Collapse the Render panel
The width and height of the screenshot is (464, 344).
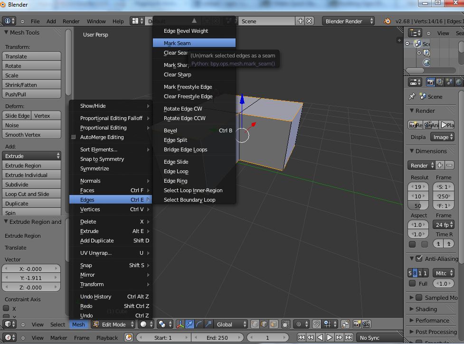coord(412,111)
